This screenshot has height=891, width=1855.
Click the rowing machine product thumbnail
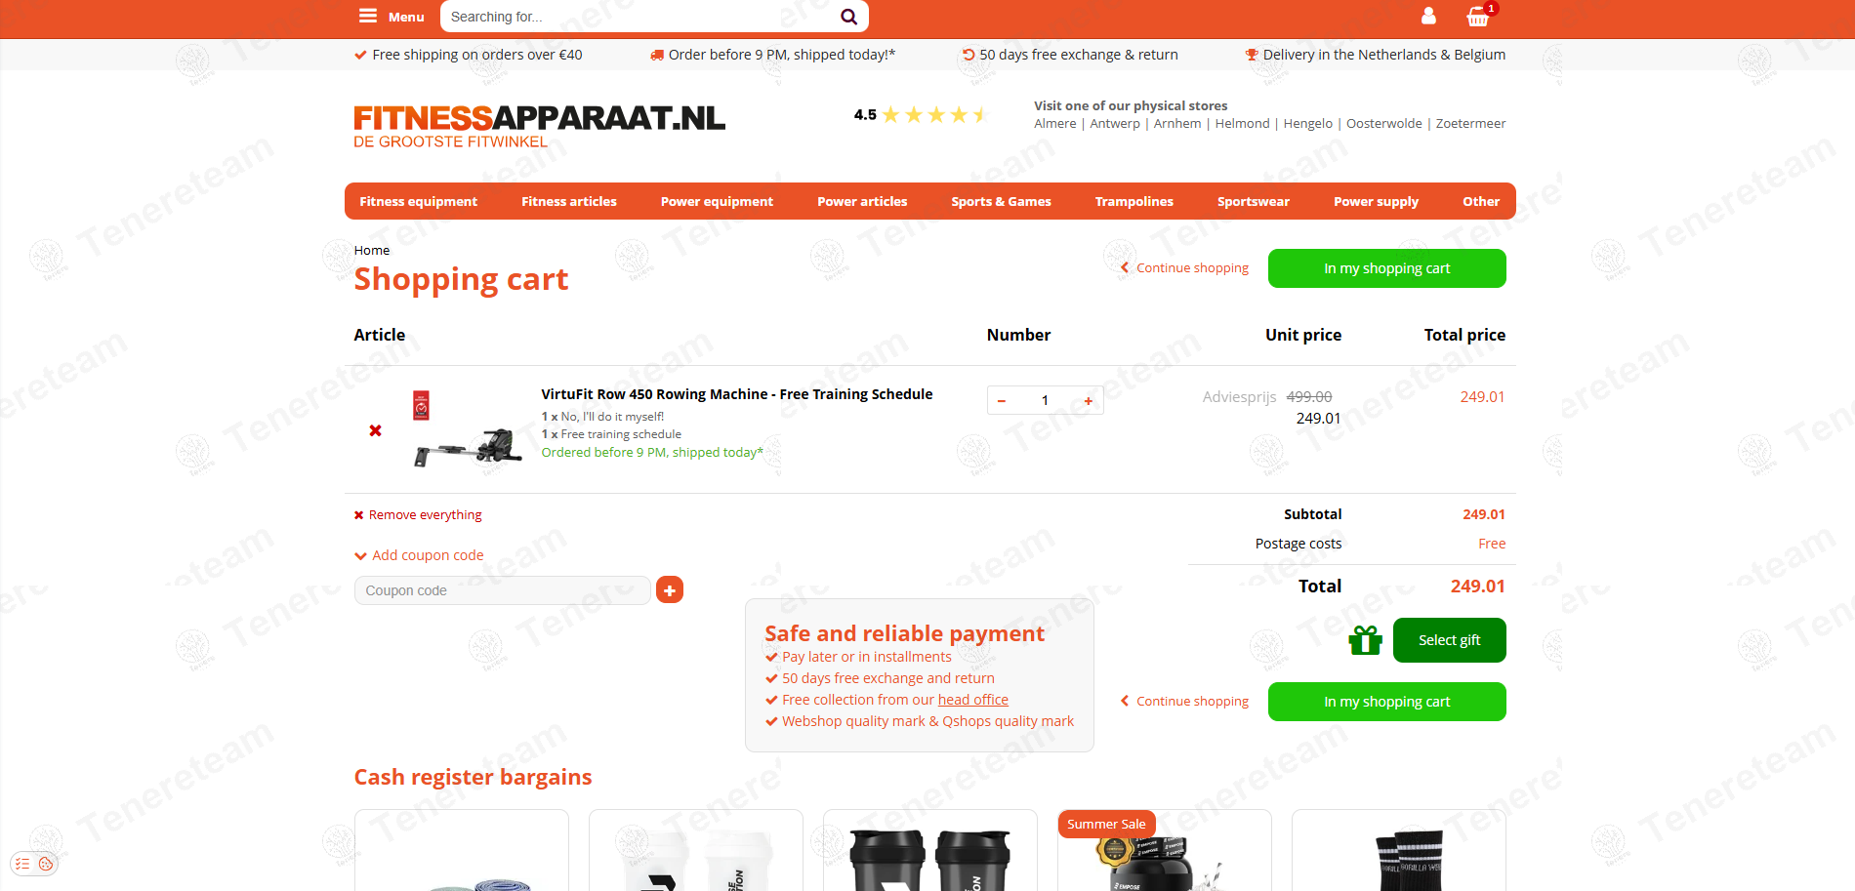tap(469, 430)
